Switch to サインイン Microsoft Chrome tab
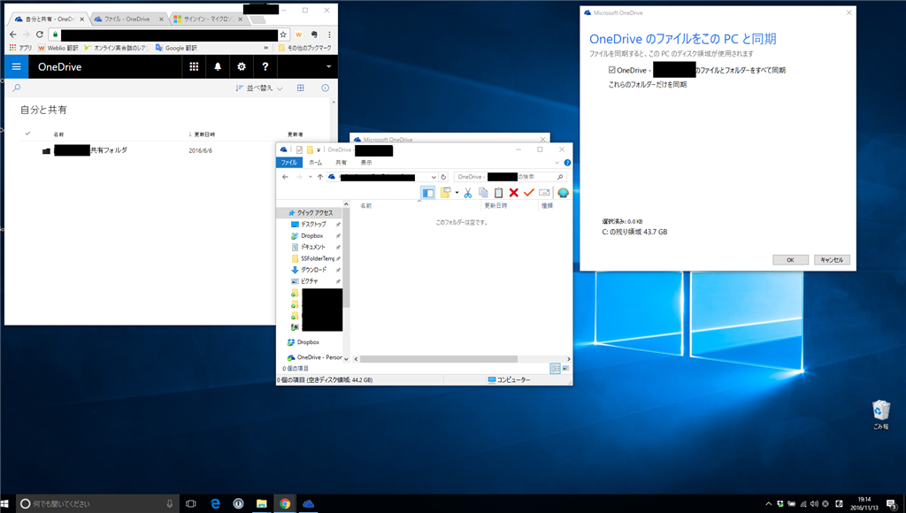 pos(208,19)
